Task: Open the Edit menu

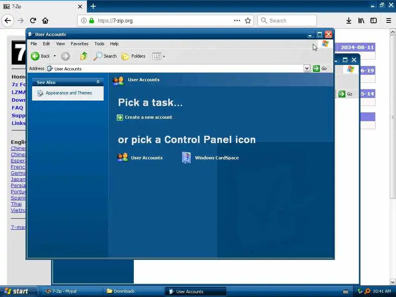Action: click(x=46, y=44)
